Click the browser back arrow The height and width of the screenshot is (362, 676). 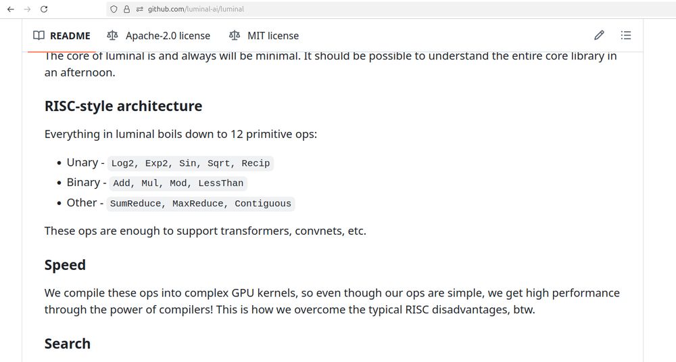point(11,9)
